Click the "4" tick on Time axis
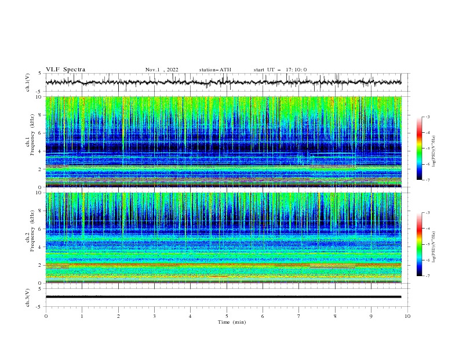 coord(190,316)
